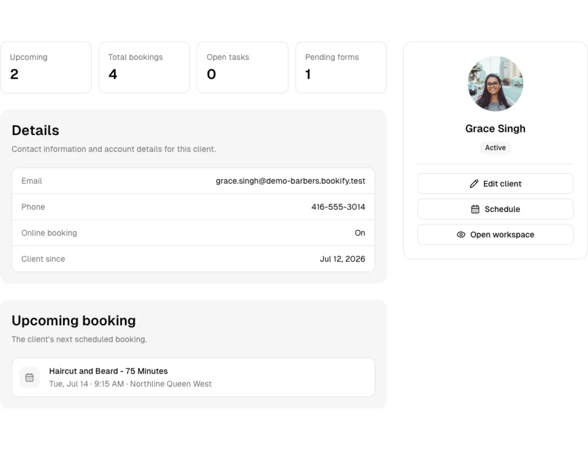Click the Phone row label
The height and width of the screenshot is (450, 588).
(33, 207)
